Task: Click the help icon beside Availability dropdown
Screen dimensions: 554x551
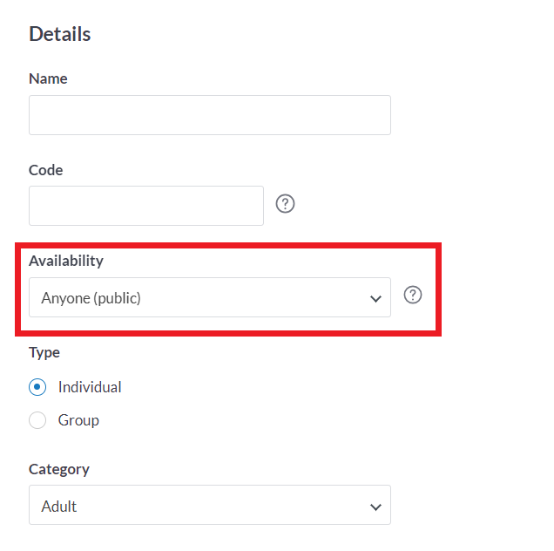Action: 413,295
